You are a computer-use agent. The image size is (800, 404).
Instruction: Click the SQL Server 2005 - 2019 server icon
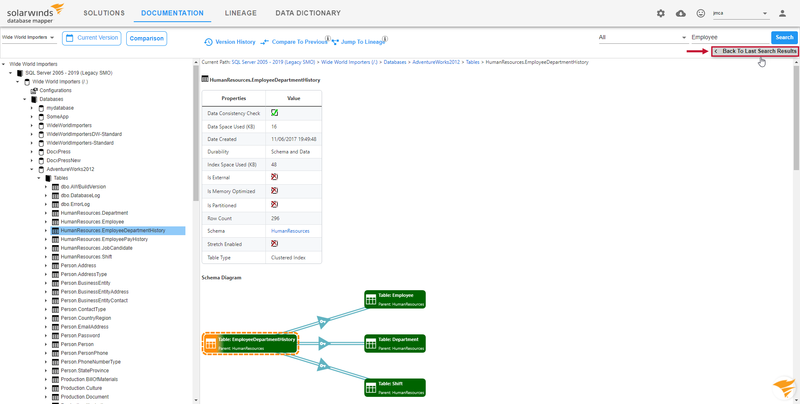tap(20, 73)
